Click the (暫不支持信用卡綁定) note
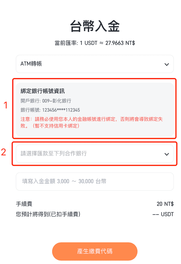Screen dimensions: 181x264 pyautogui.click(x=56, y=126)
